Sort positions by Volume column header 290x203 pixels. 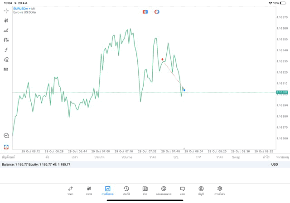click(x=127, y=157)
